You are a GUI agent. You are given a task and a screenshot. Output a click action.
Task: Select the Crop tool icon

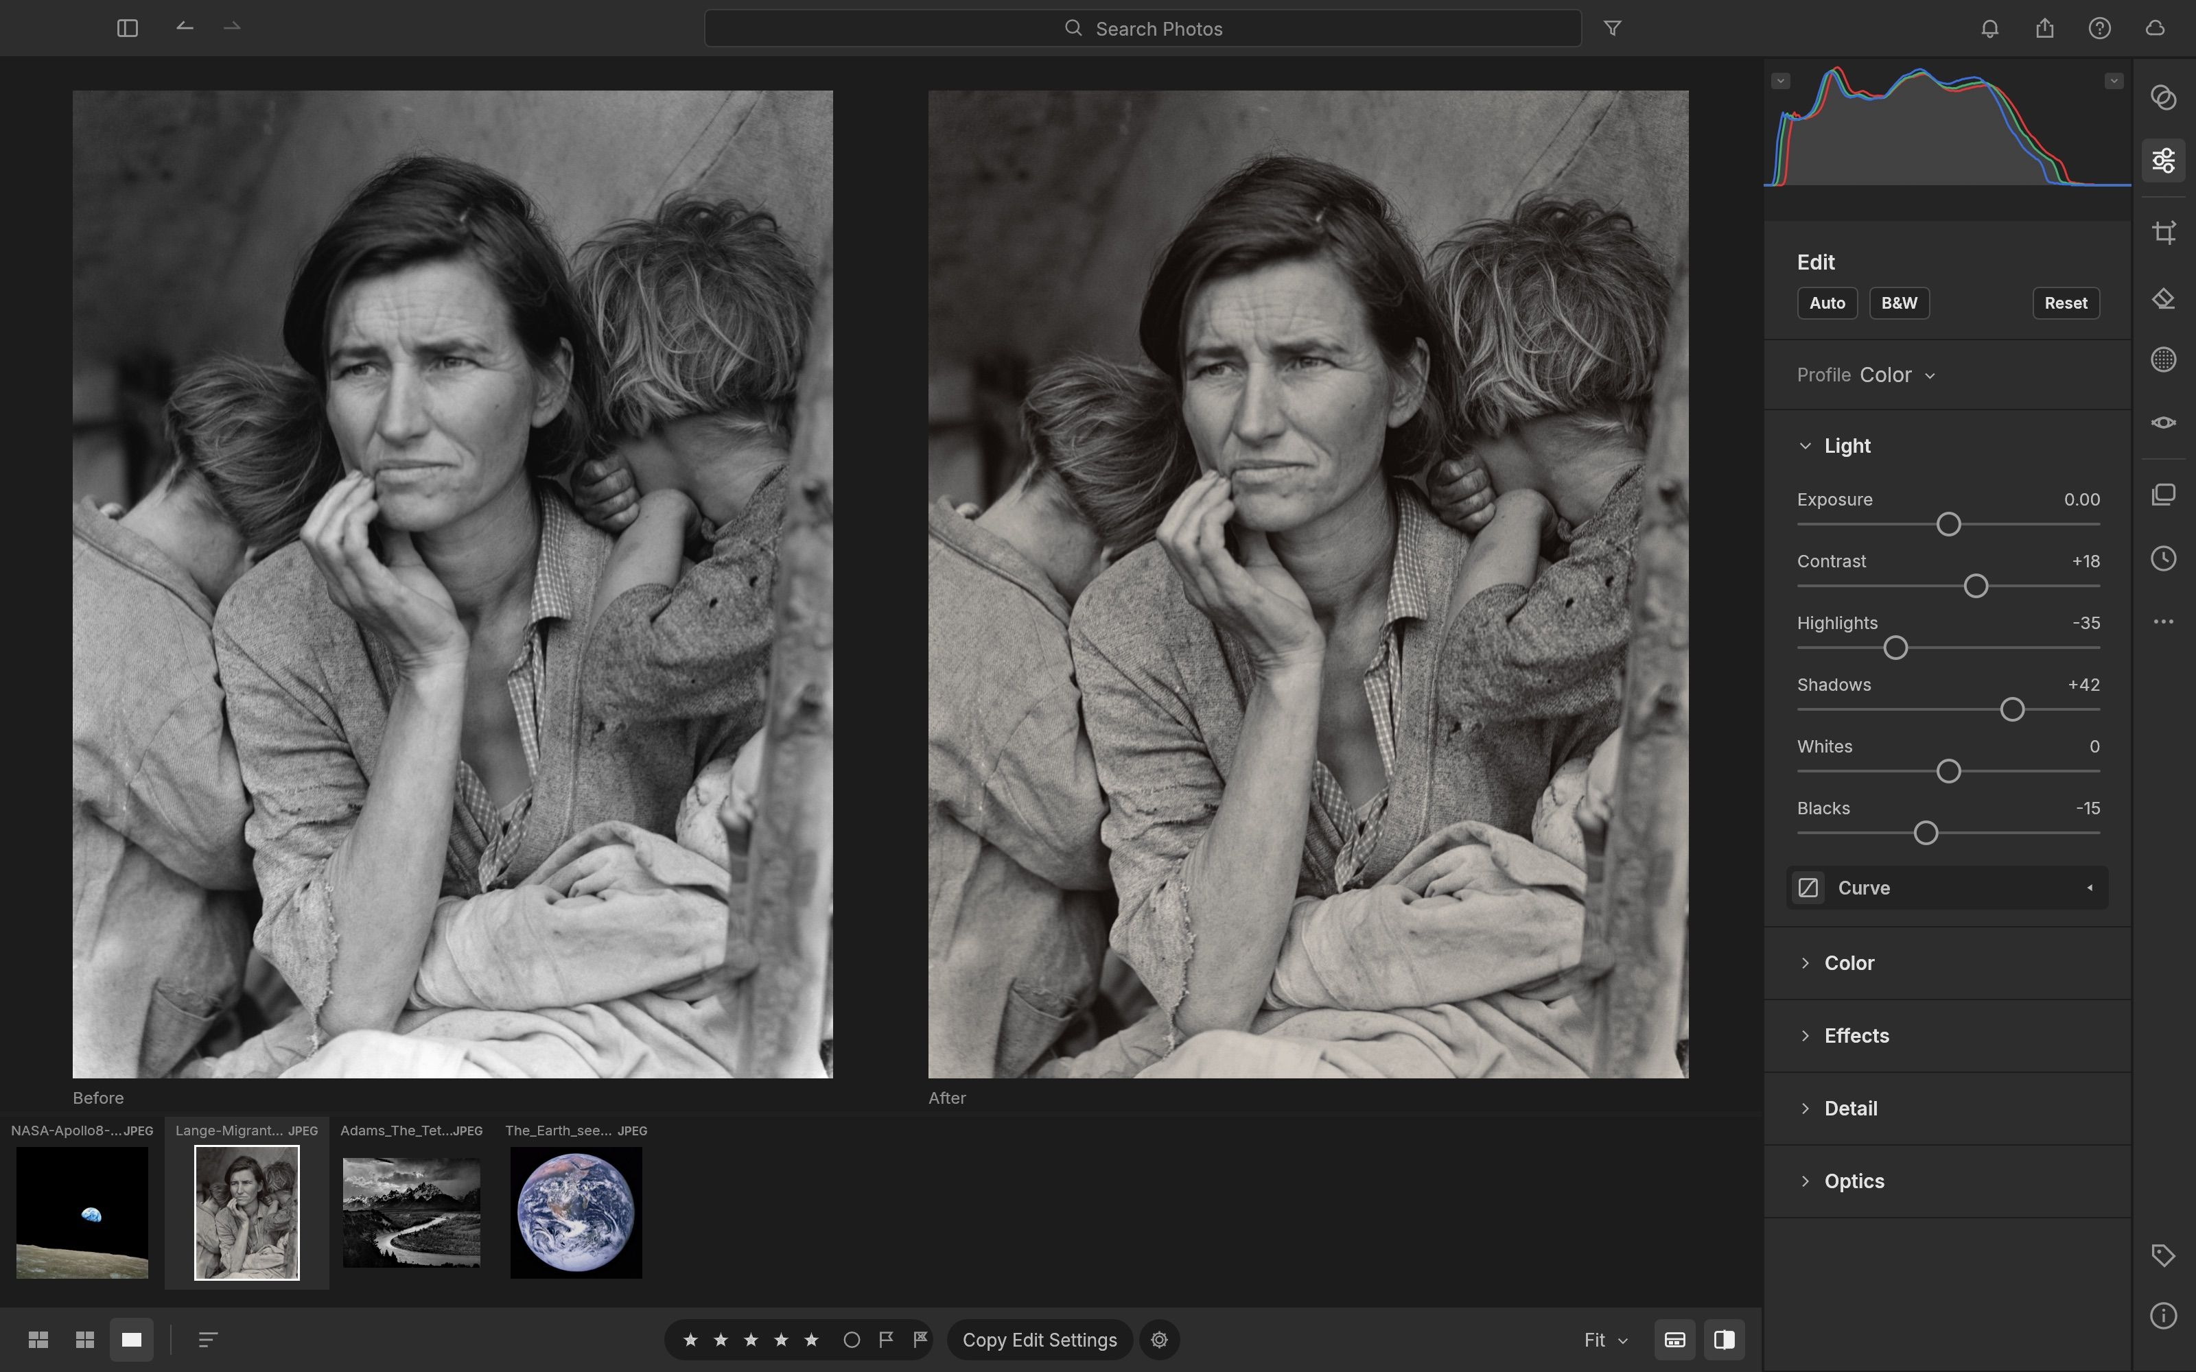(x=2163, y=233)
